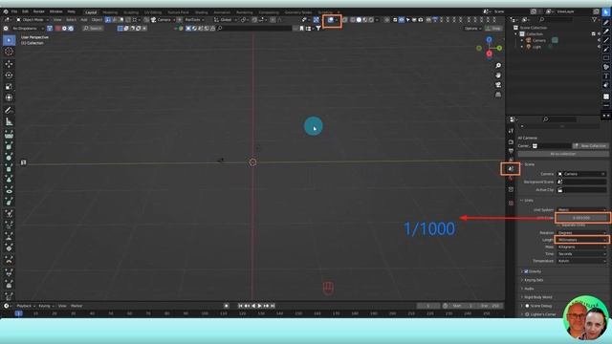Enable the Separate Units checkbox
Viewport: 612px width, 344px height.
[x=558, y=226]
